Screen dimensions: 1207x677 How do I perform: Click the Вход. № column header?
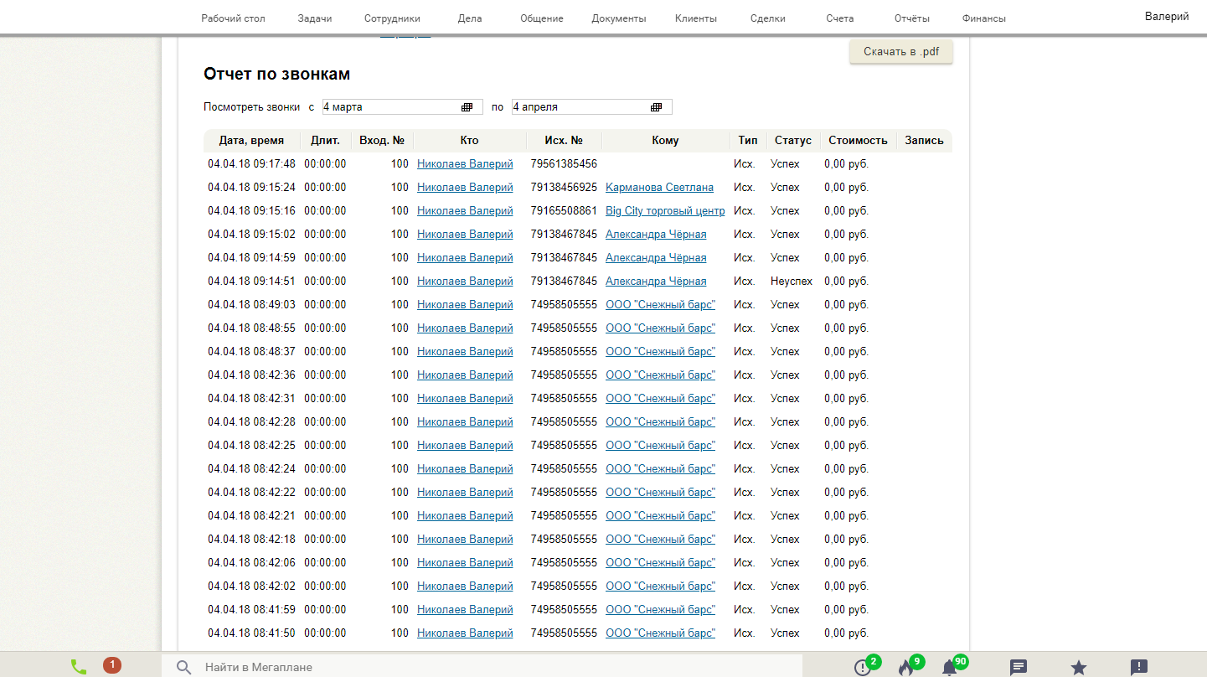pos(382,141)
